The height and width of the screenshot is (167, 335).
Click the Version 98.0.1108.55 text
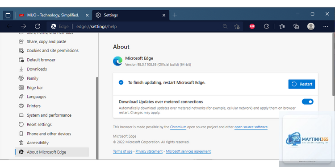tap(158, 65)
